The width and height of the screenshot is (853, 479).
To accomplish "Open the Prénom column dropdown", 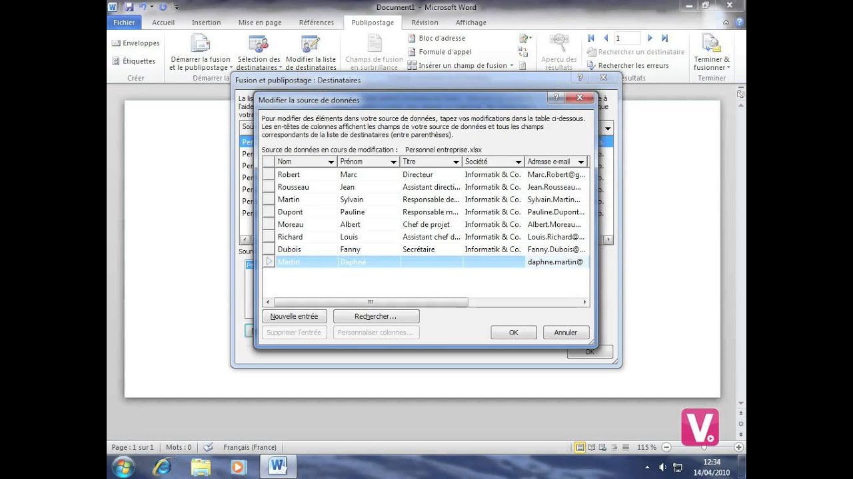I will pyautogui.click(x=393, y=162).
